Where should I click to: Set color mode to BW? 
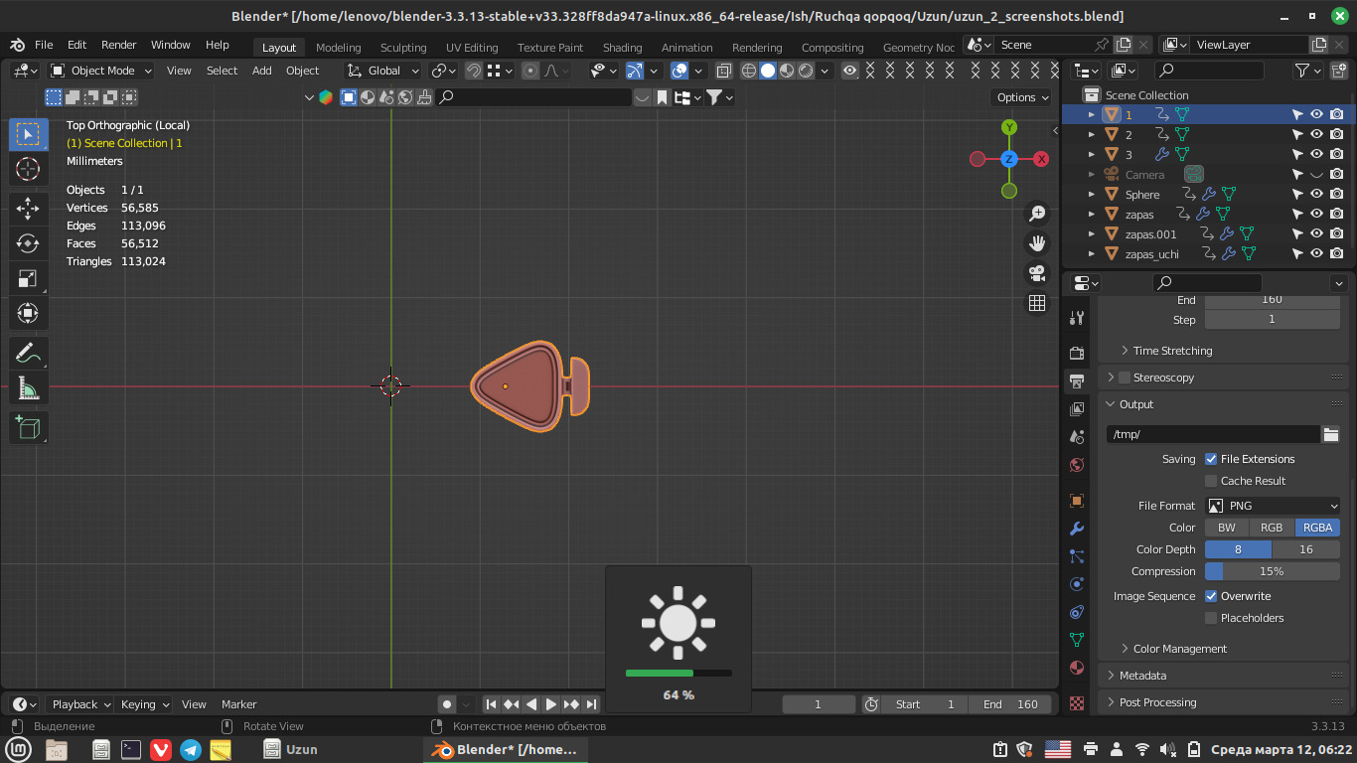(1227, 528)
